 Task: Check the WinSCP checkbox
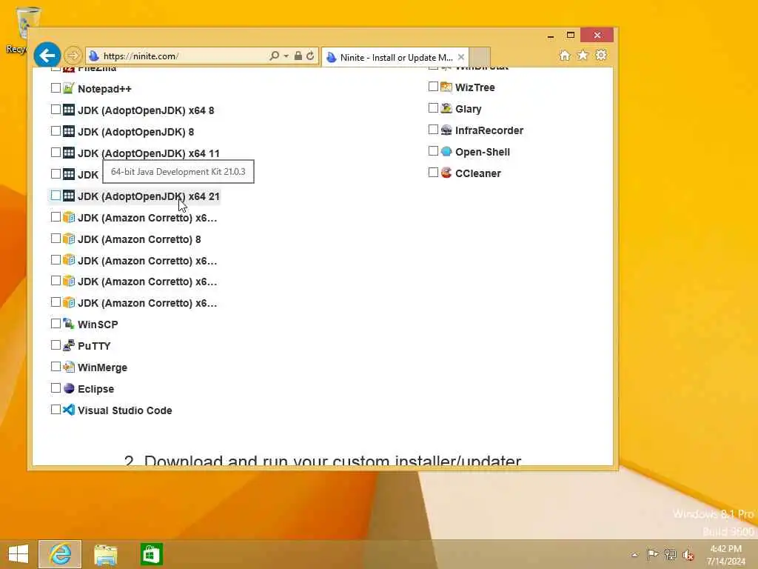pyautogui.click(x=56, y=324)
